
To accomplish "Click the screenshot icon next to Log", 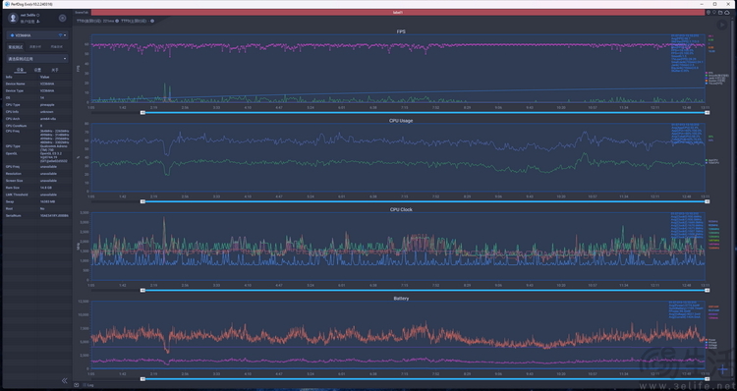I will (x=76, y=385).
